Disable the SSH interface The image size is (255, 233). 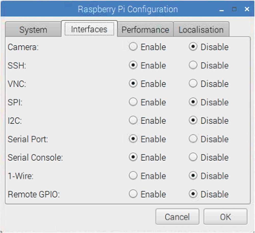click(x=193, y=65)
